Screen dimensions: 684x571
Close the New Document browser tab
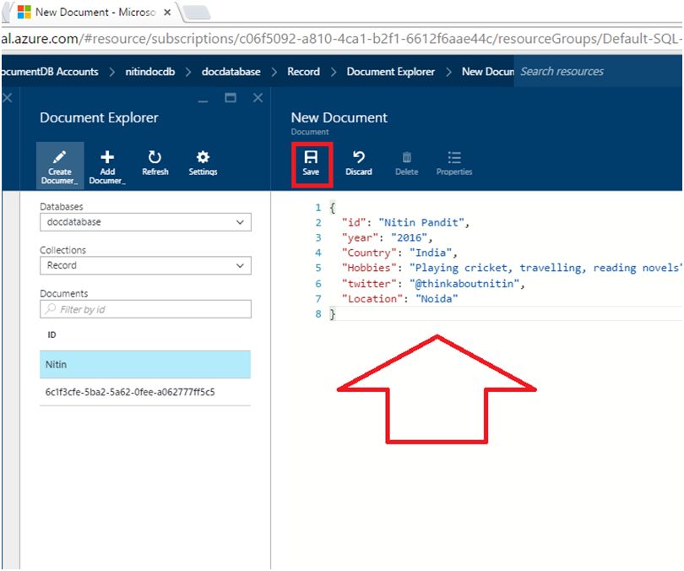pos(167,13)
